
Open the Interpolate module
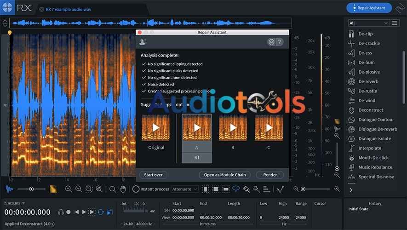[370, 148]
